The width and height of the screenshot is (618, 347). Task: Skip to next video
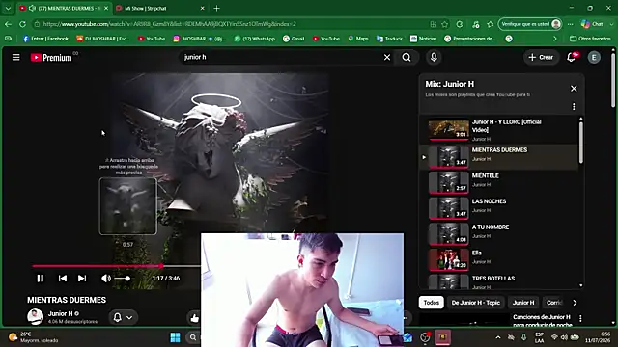(82, 279)
